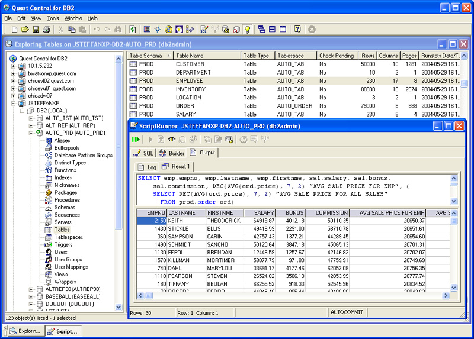Select the Output tab

pos(203,153)
